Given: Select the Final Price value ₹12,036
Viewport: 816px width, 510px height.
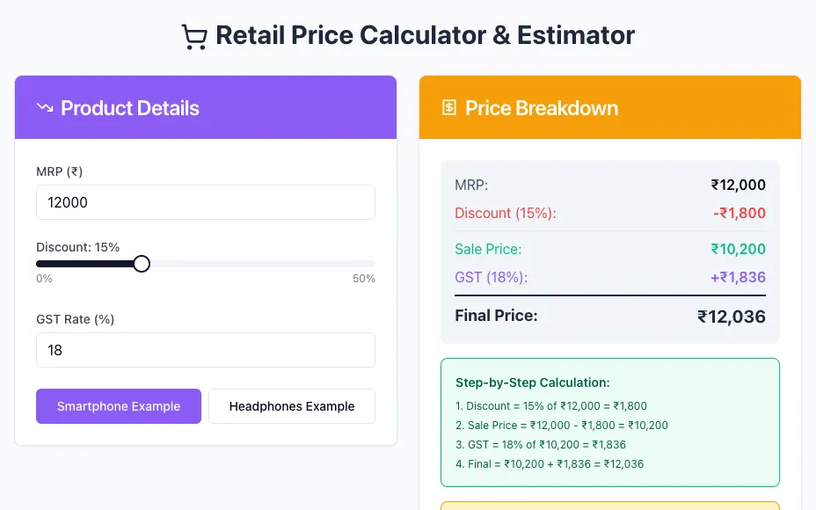Looking at the screenshot, I should tap(732, 317).
